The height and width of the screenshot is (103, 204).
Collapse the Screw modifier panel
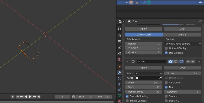coord(127,62)
